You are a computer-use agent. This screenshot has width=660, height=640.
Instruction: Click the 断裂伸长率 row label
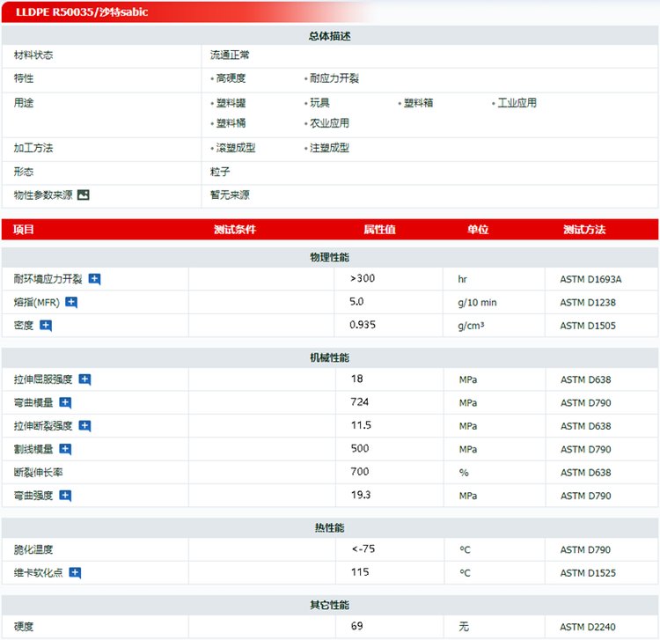(x=39, y=473)
